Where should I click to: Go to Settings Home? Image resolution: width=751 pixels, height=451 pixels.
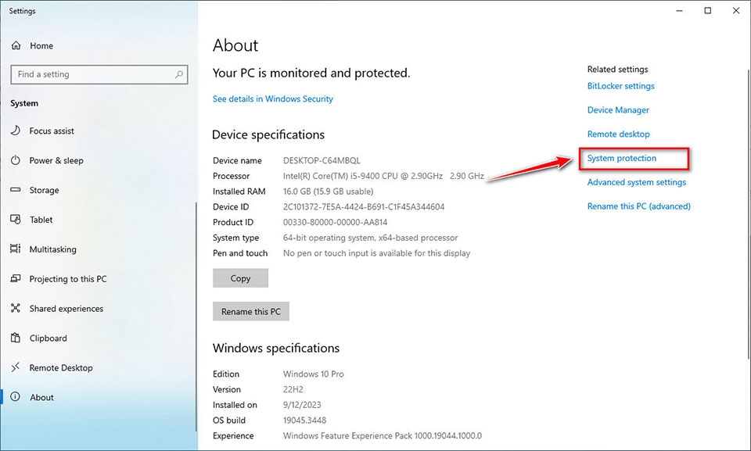click(x=39, y=45)
